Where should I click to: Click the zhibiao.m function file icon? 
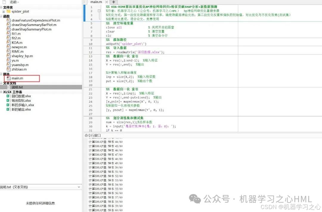point(8,69)
